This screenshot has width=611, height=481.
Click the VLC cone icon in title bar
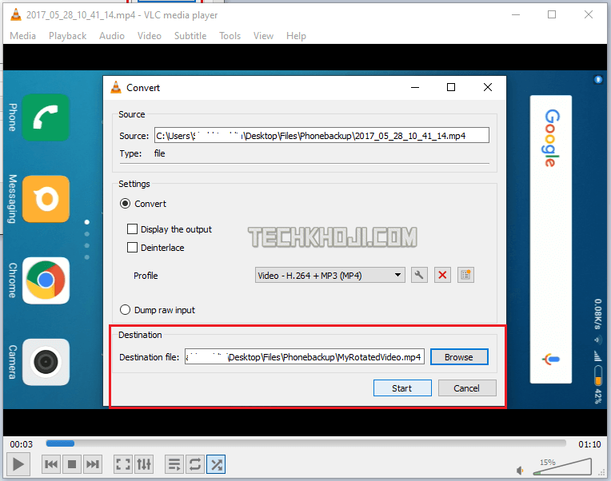click(x=15, y=15)
